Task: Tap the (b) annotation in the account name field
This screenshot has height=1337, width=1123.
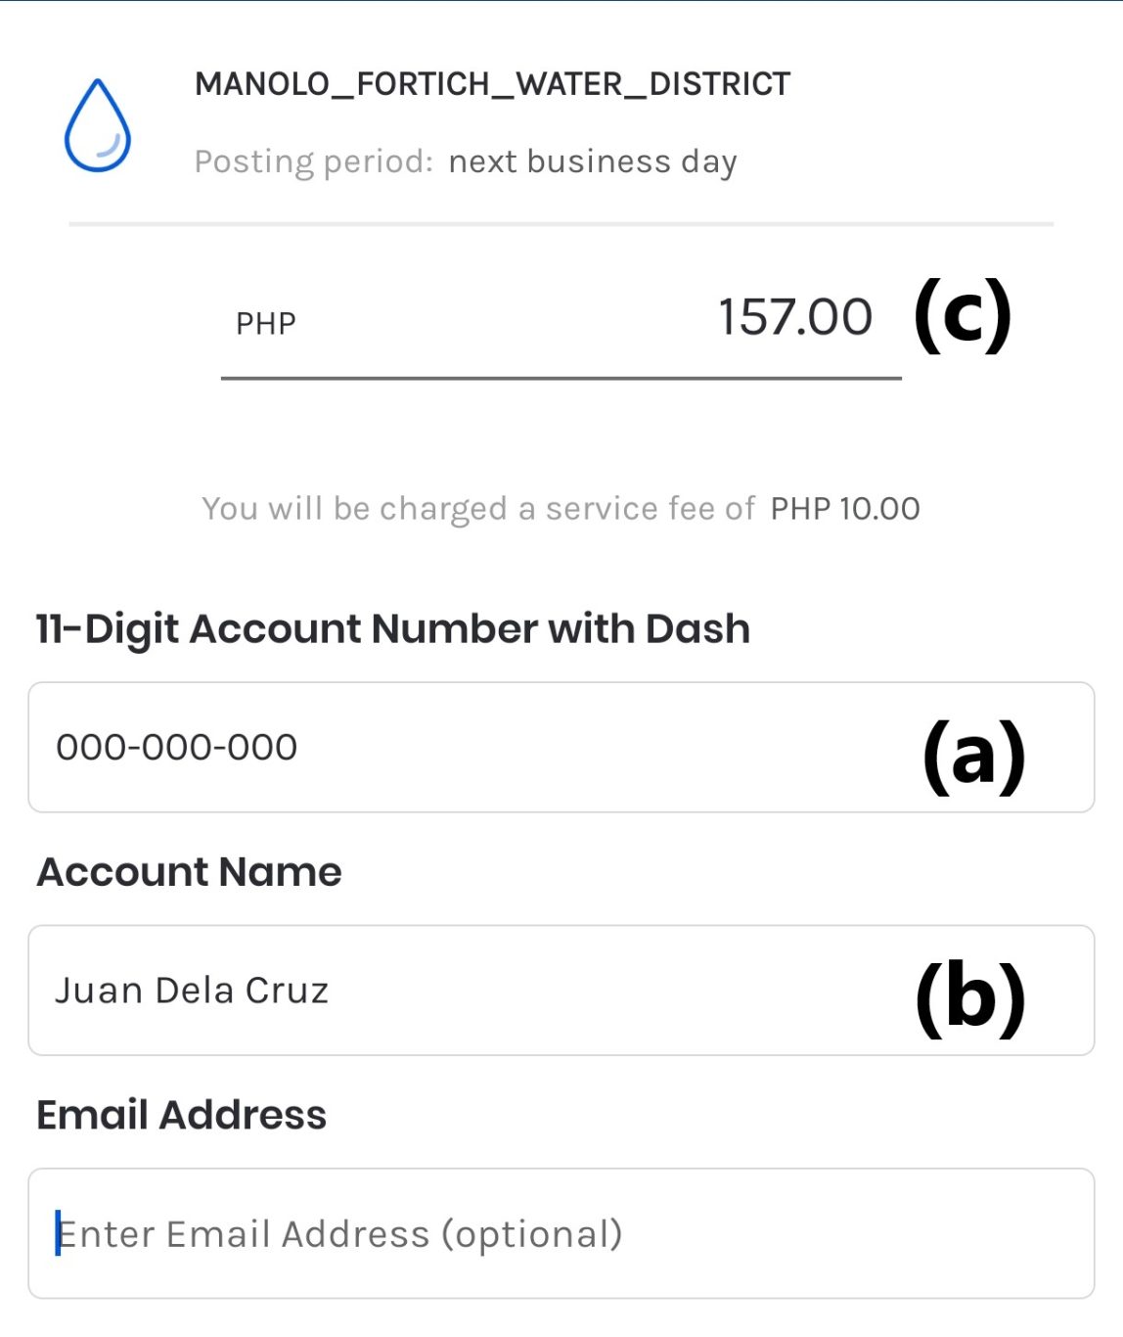Action: pyautogui.click(x=970, y=997)
